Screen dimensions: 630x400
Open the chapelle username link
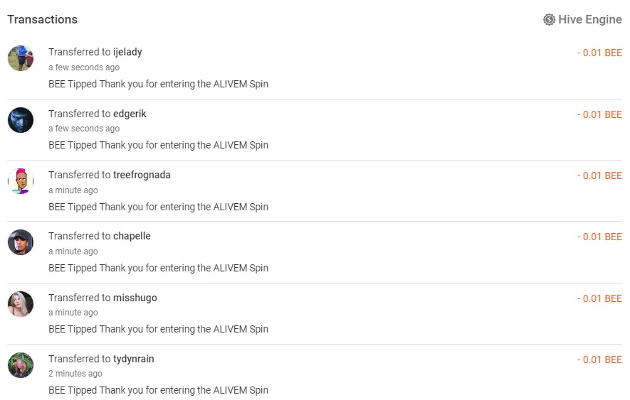[132, 236]
